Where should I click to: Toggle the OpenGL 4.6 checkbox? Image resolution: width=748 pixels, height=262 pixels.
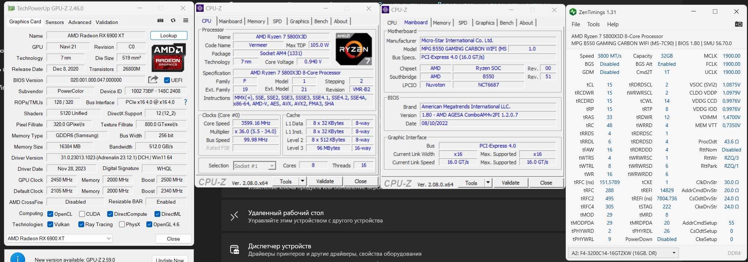point(149,224)
